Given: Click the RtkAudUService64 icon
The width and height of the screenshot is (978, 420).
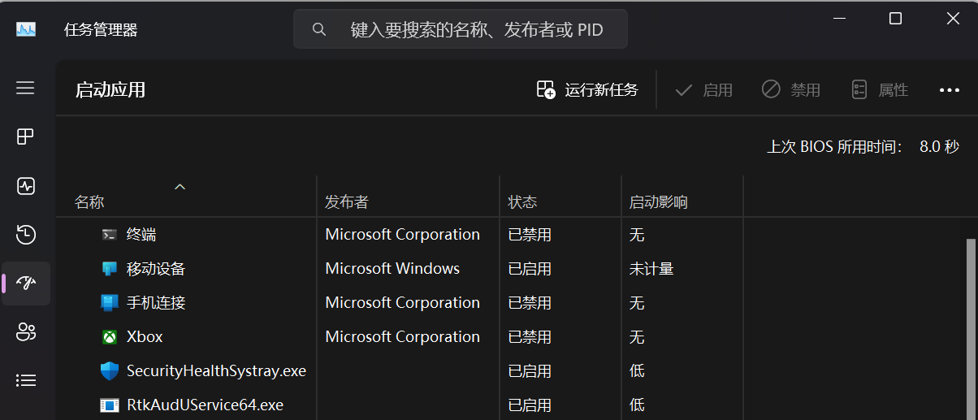Looking at the screenshot, I should click(x=110, y=405).
